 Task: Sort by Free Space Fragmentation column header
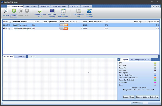click(134, 22)
